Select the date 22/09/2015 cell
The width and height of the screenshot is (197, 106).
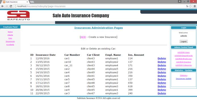43,93
